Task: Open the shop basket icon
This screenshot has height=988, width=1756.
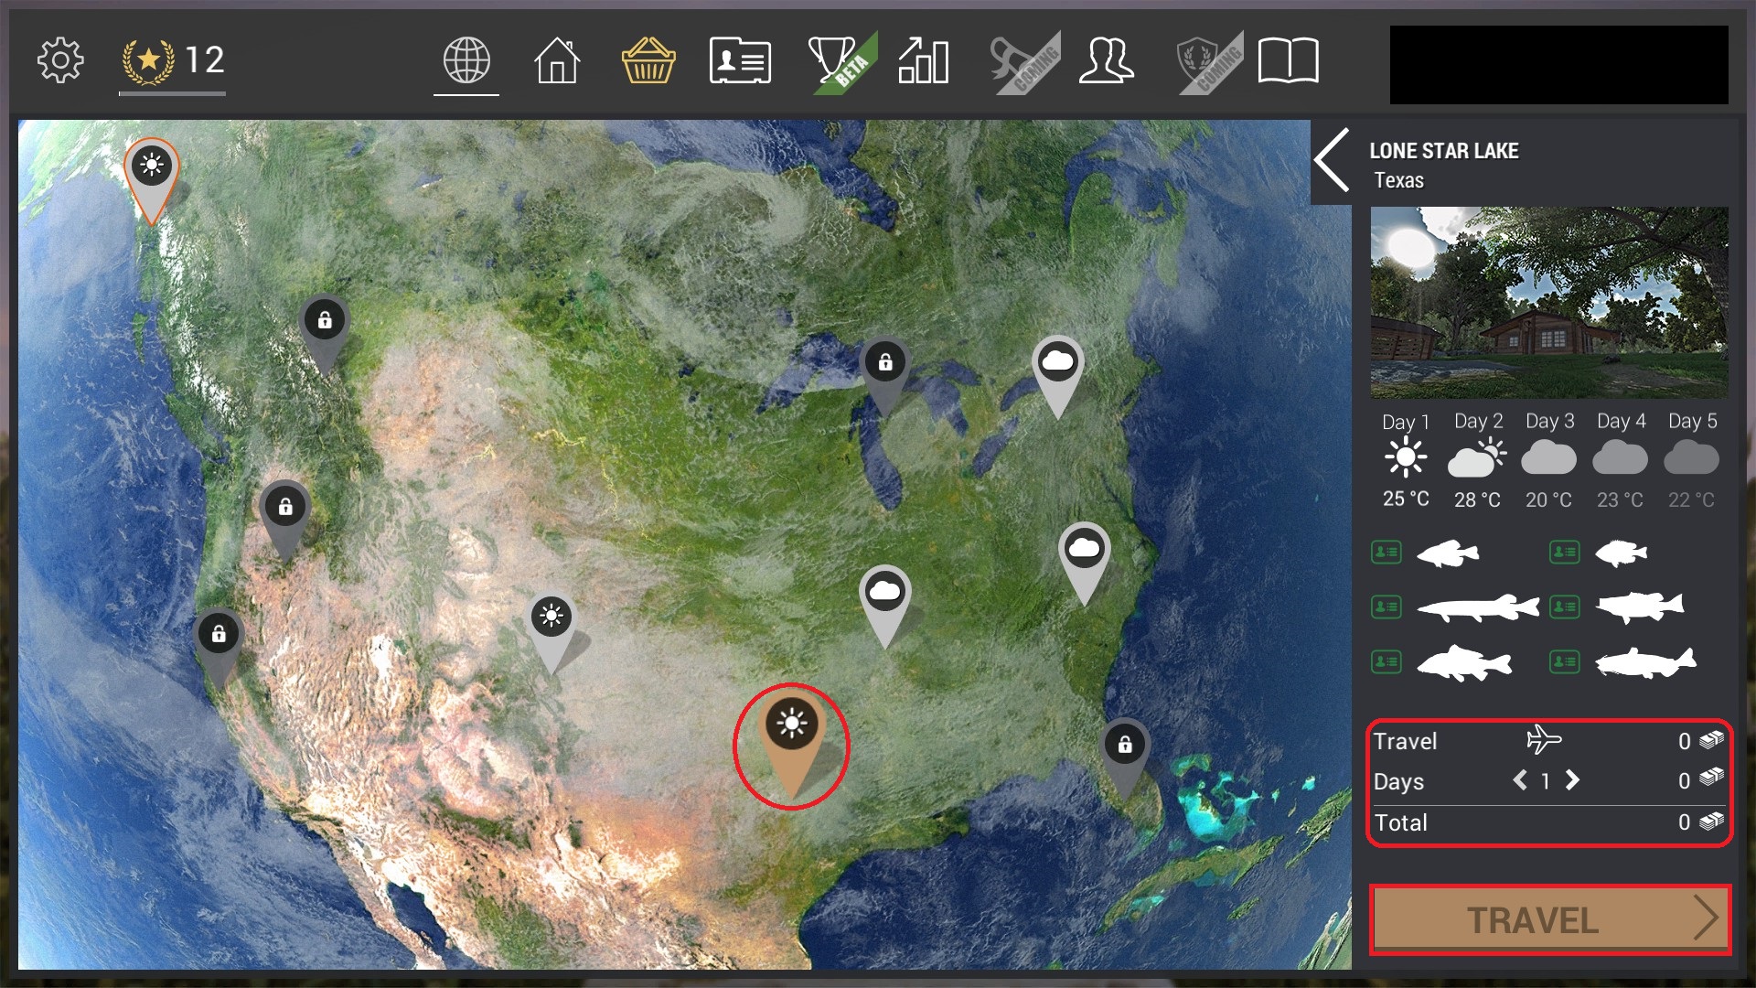Action: pos(648,60)
